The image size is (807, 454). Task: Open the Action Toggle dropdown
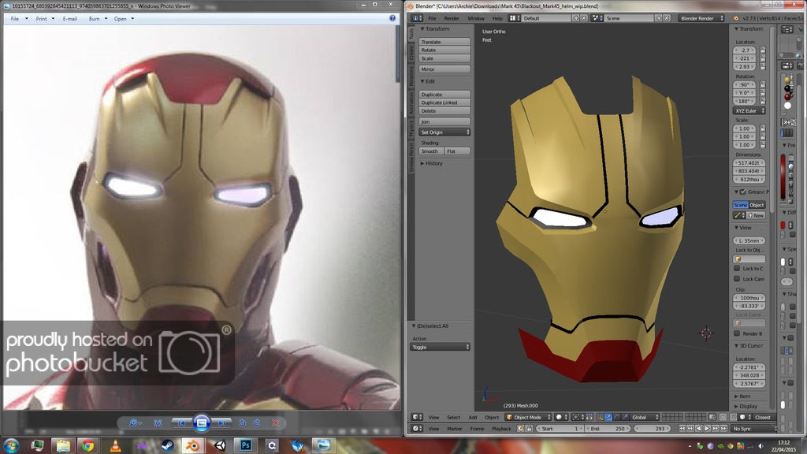coord(440,347)
